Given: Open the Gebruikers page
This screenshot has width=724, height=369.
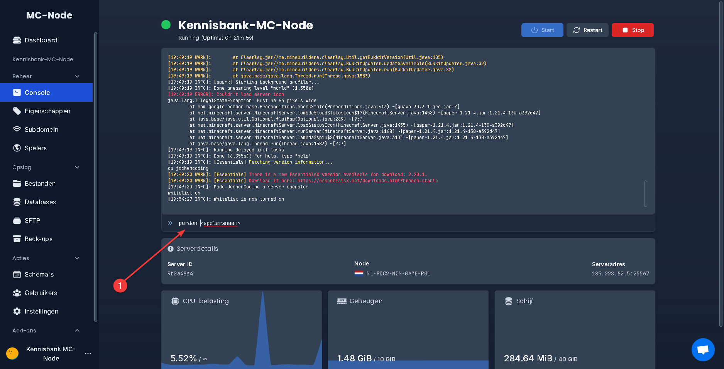Looking at the screenshot, I should pos(46,293).
